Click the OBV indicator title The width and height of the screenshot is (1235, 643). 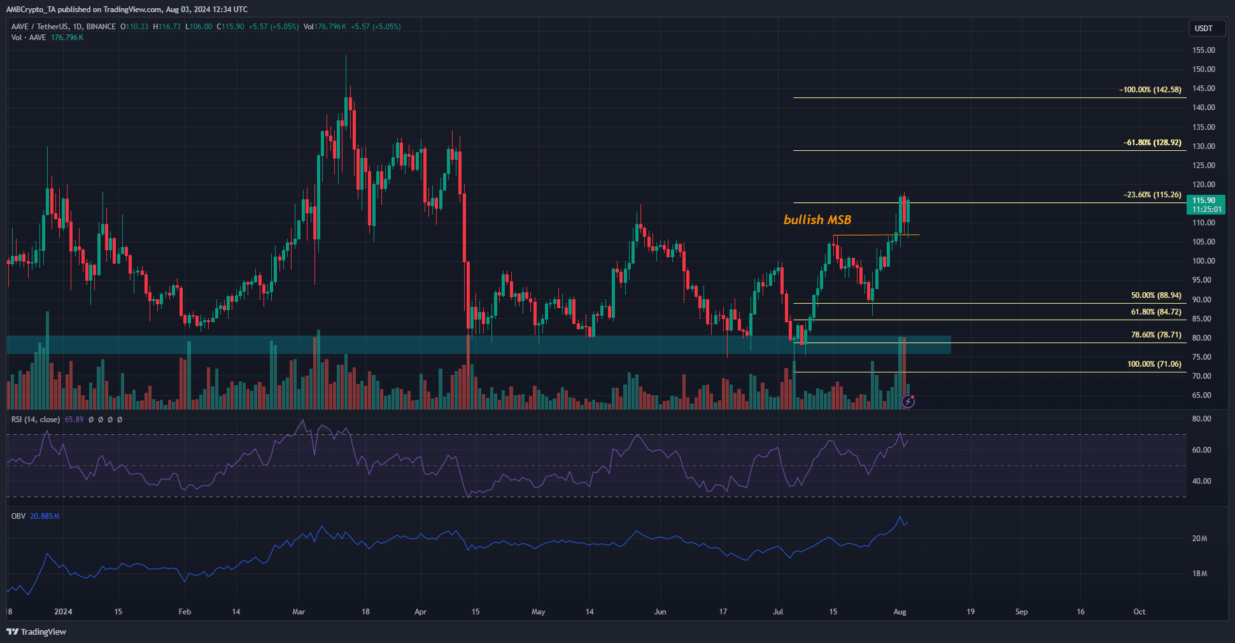pos(18,516)
